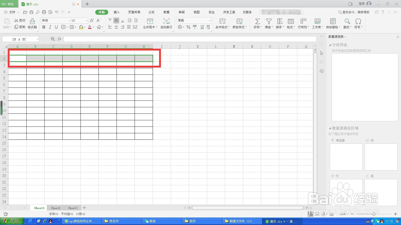Image resolution: width=401 pixels, height=225 pixels.
Task: Click Wrap Text (自动换行) button
Action: click(166, 23)
